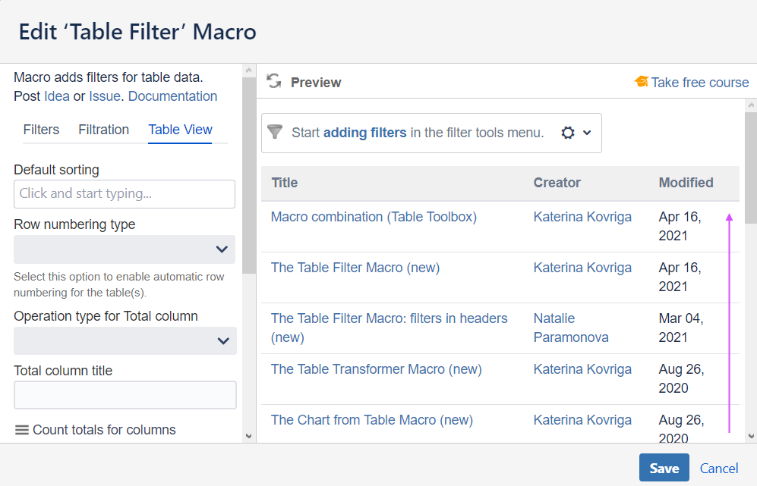Click the Default sorting input field

pos(125,194)
